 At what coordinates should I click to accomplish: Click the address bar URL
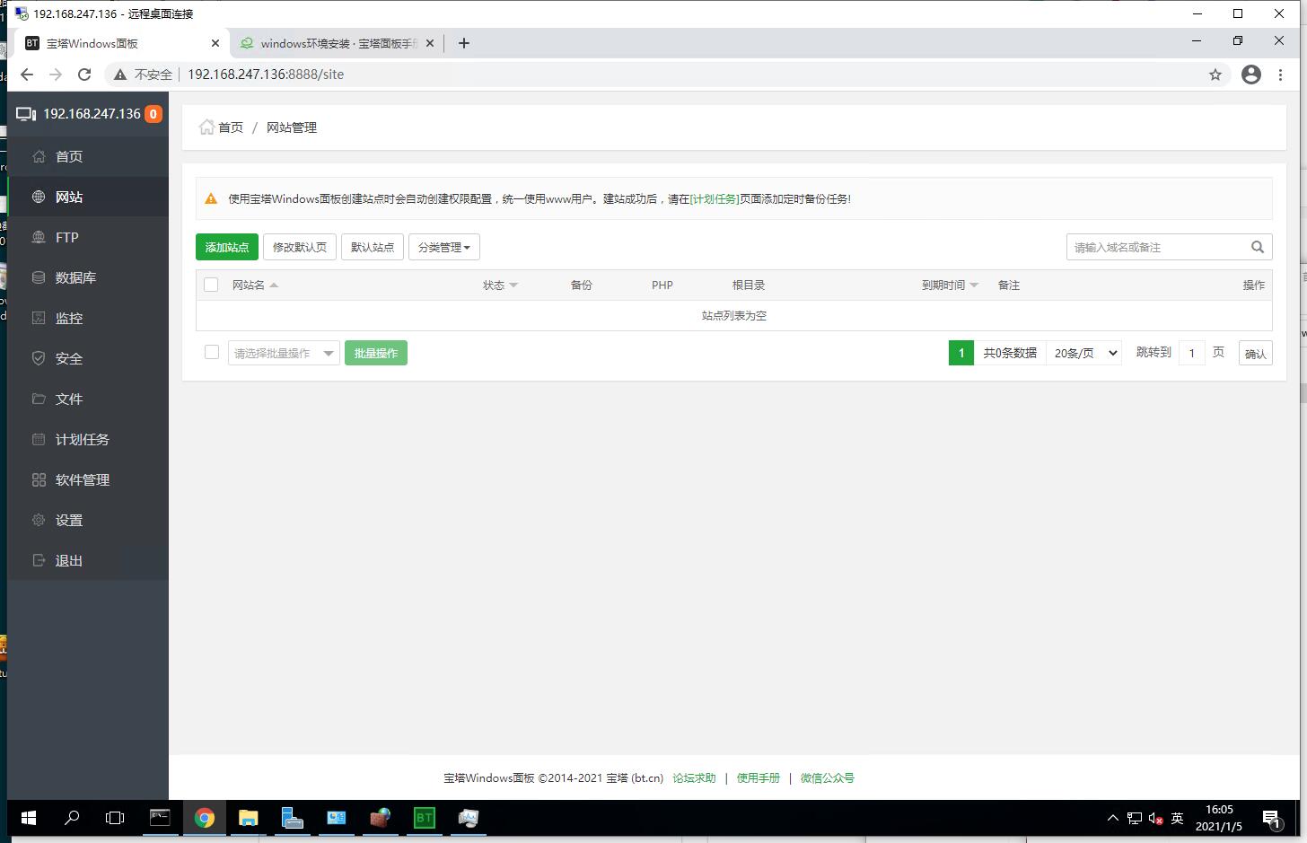tap(266, 75)
